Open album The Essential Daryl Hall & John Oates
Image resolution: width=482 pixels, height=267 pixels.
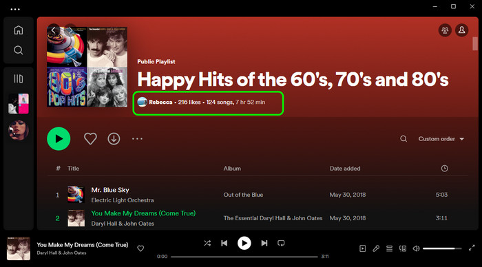pyautogui.click(x=273, y=218)
